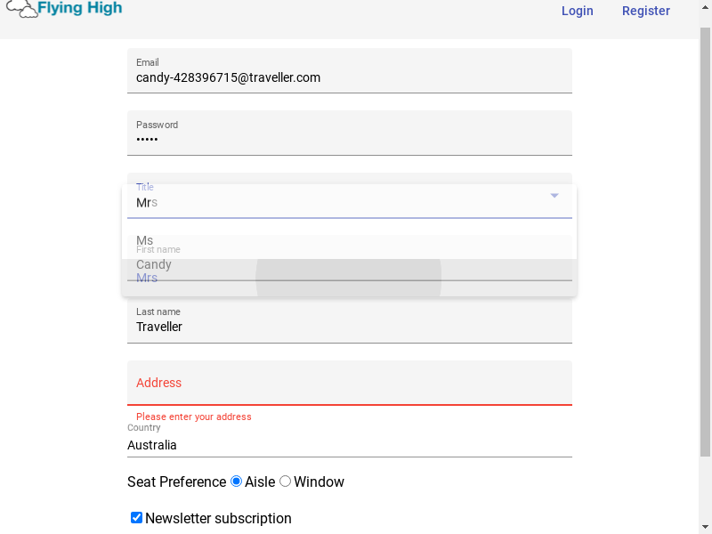Click the Flying High cloud logo icon
This screenshot has height=534, width=712.
coord(21,9)
